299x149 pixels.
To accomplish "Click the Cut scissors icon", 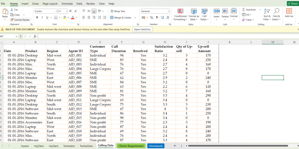I will click(12, 10).
